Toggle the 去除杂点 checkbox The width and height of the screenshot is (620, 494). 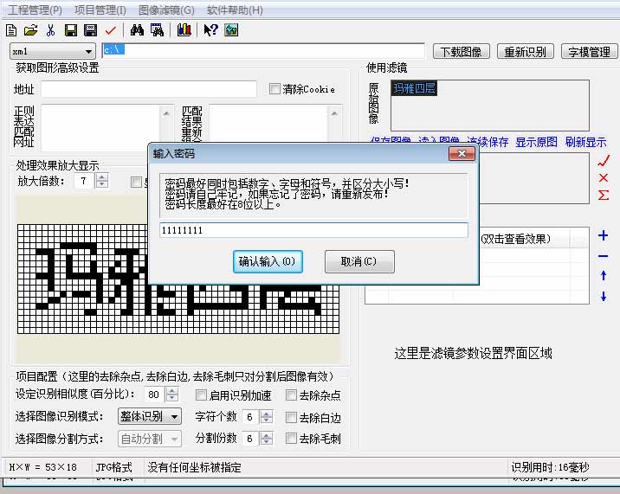(x=292, y=395)
